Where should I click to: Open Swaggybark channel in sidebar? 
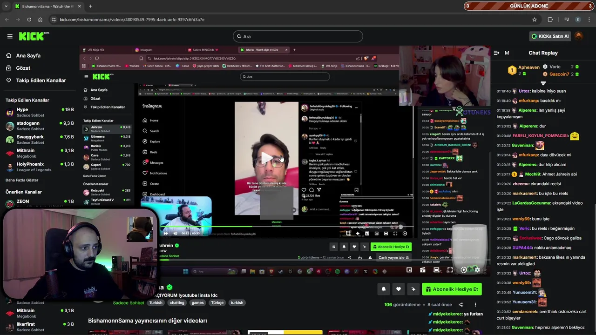[x=40, y=140]
